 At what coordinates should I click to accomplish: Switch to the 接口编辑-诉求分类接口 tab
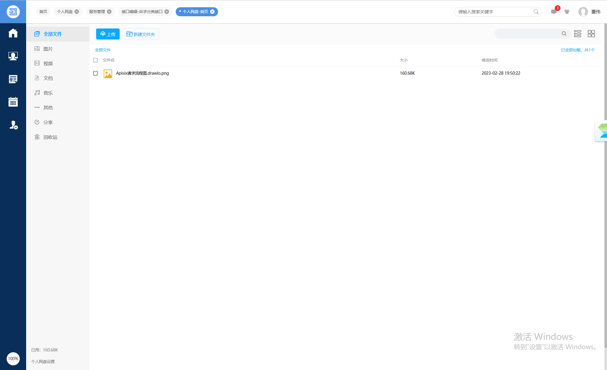tap(142, 12)
